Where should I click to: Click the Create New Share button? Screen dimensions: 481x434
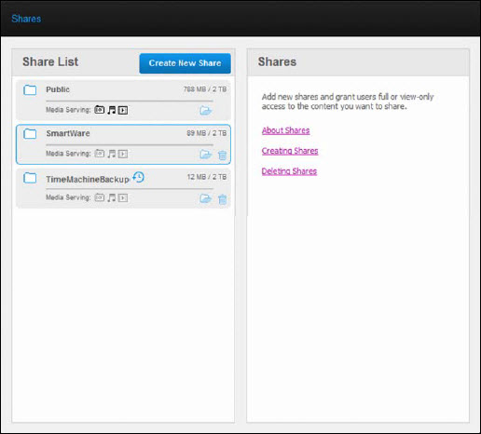(186, 63)
